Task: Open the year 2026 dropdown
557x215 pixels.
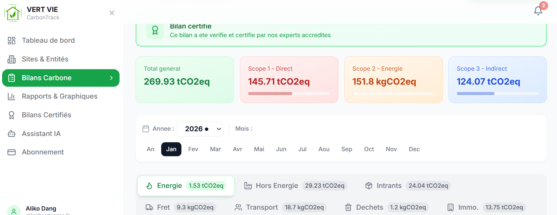Action: [200, 129]
